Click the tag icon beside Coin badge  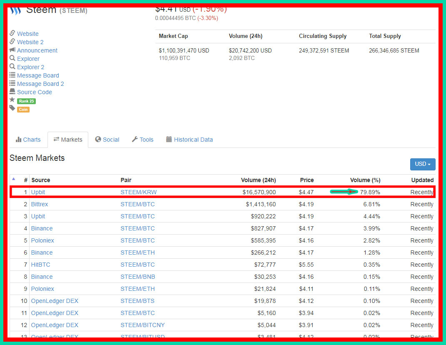(12, 108)
